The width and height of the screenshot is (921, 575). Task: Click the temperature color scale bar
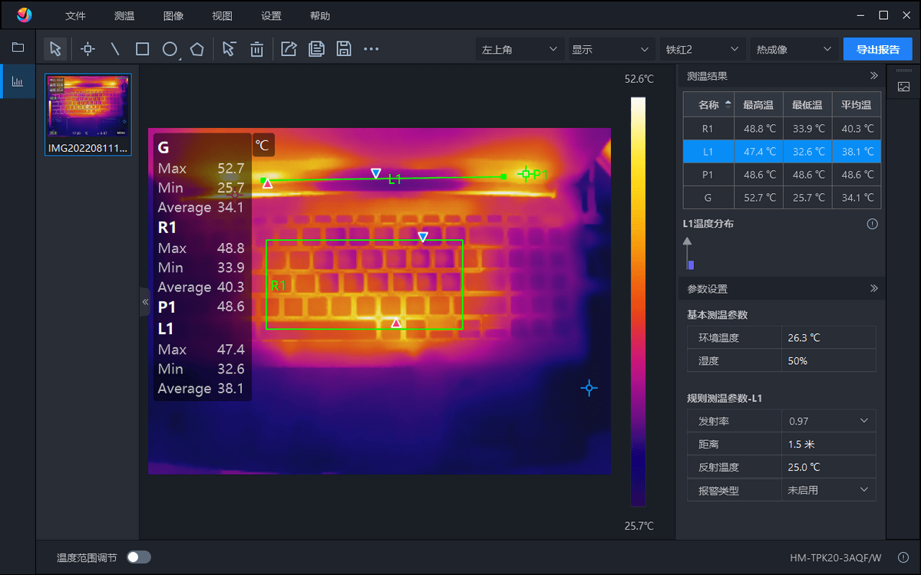pos(639,301)
